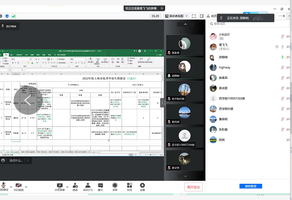
Task: Click the blue security shield icon
Action: point(7,16)
